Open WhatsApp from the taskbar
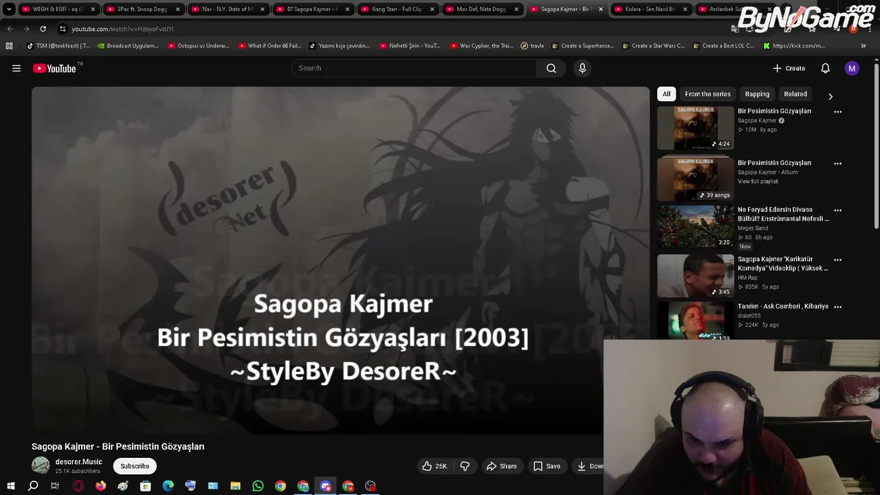880x495 pixels. coord(258,486)
